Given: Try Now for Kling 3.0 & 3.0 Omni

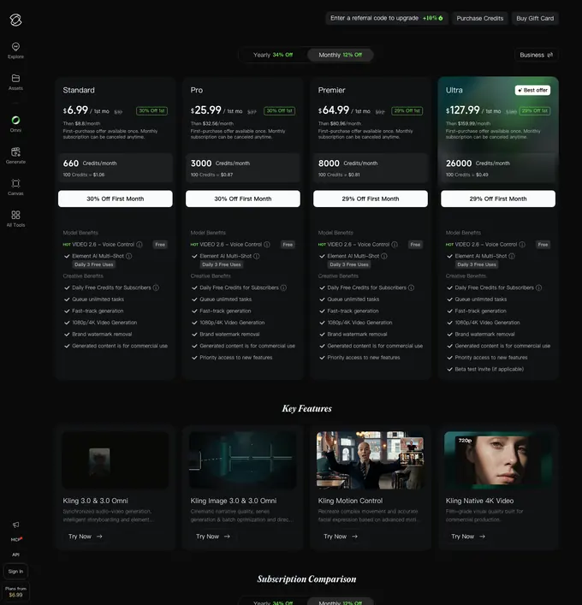Looking at the screenshot, I should (x=85, y=537).
